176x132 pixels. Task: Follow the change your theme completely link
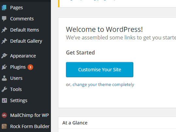pos(103,85)
